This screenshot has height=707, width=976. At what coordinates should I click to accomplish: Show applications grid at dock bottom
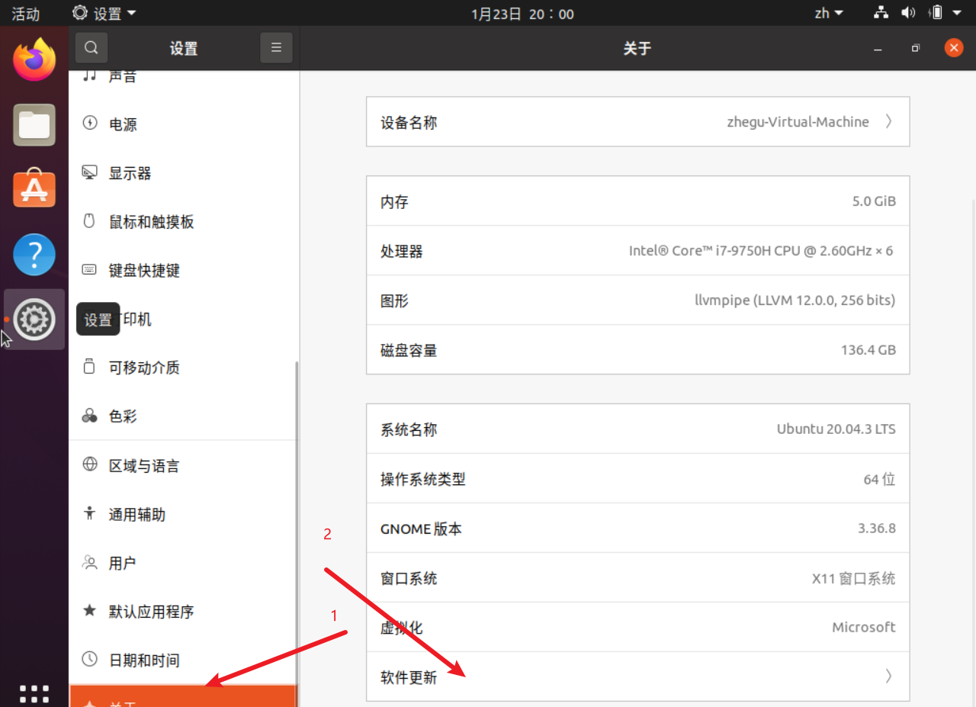coord(34,693)
